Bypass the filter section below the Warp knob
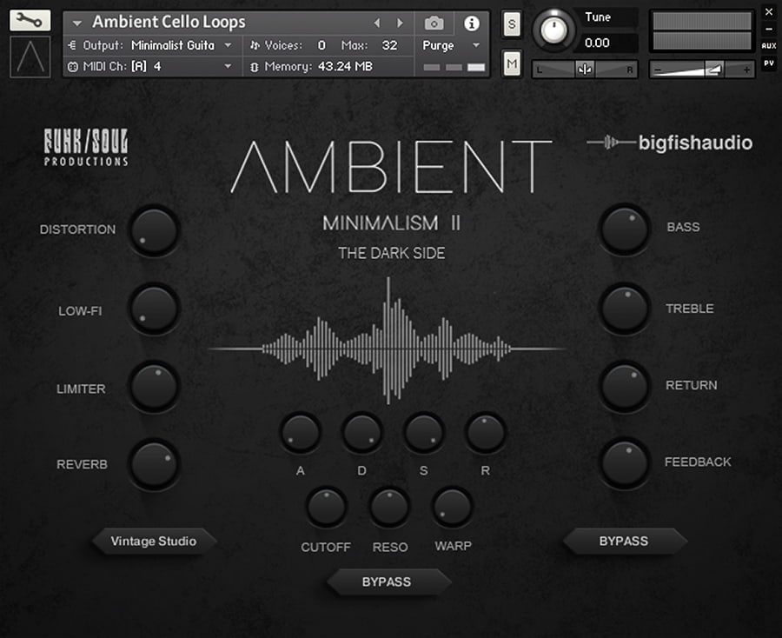782x638 pixels. (x=387, y=582)
